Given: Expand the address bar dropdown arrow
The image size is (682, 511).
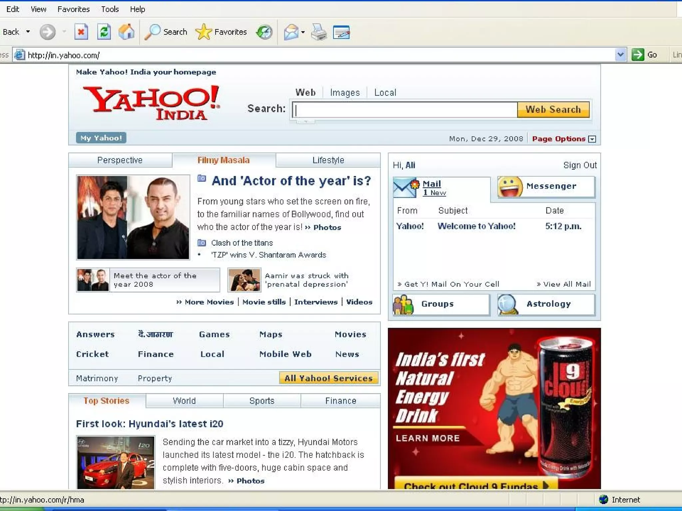Looking at the screenshot, I should (x=620, y=55).
